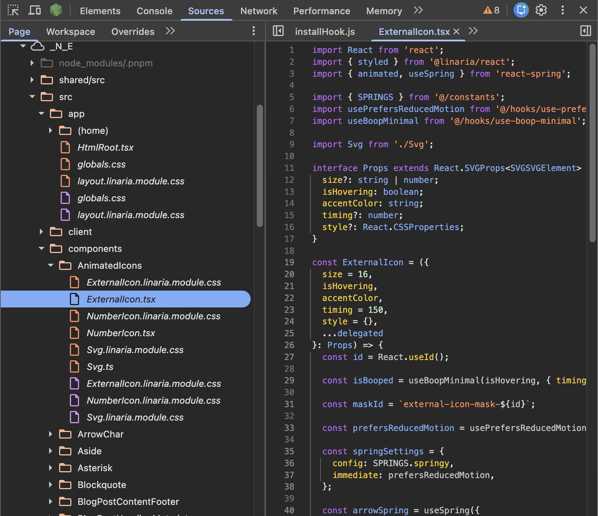The width and height of the screenshot is (598, 516).
Task: Open the navigator pane three-dot menu
Action: click(x=254, y=31)
